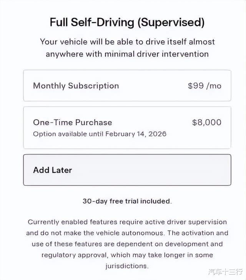Click the $8,000 price amount

point(207,122)
